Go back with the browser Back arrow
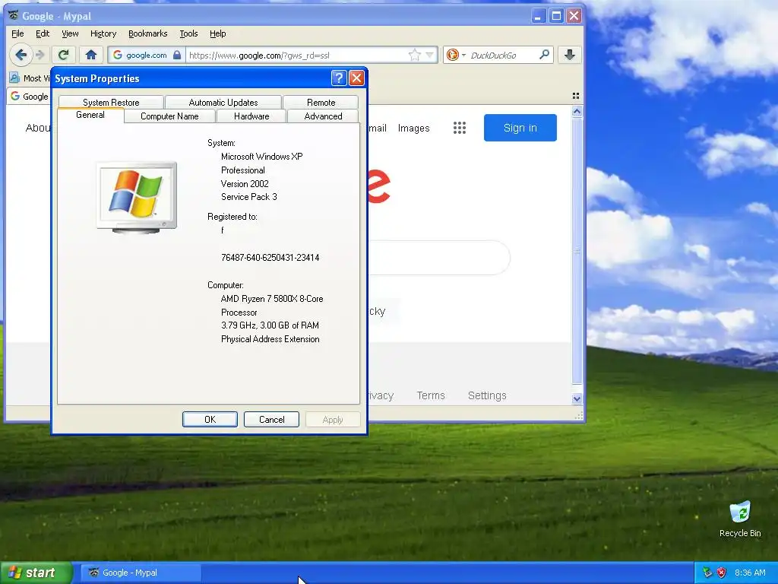The width and height of the screenshot is (778, 584). [21, 55]
